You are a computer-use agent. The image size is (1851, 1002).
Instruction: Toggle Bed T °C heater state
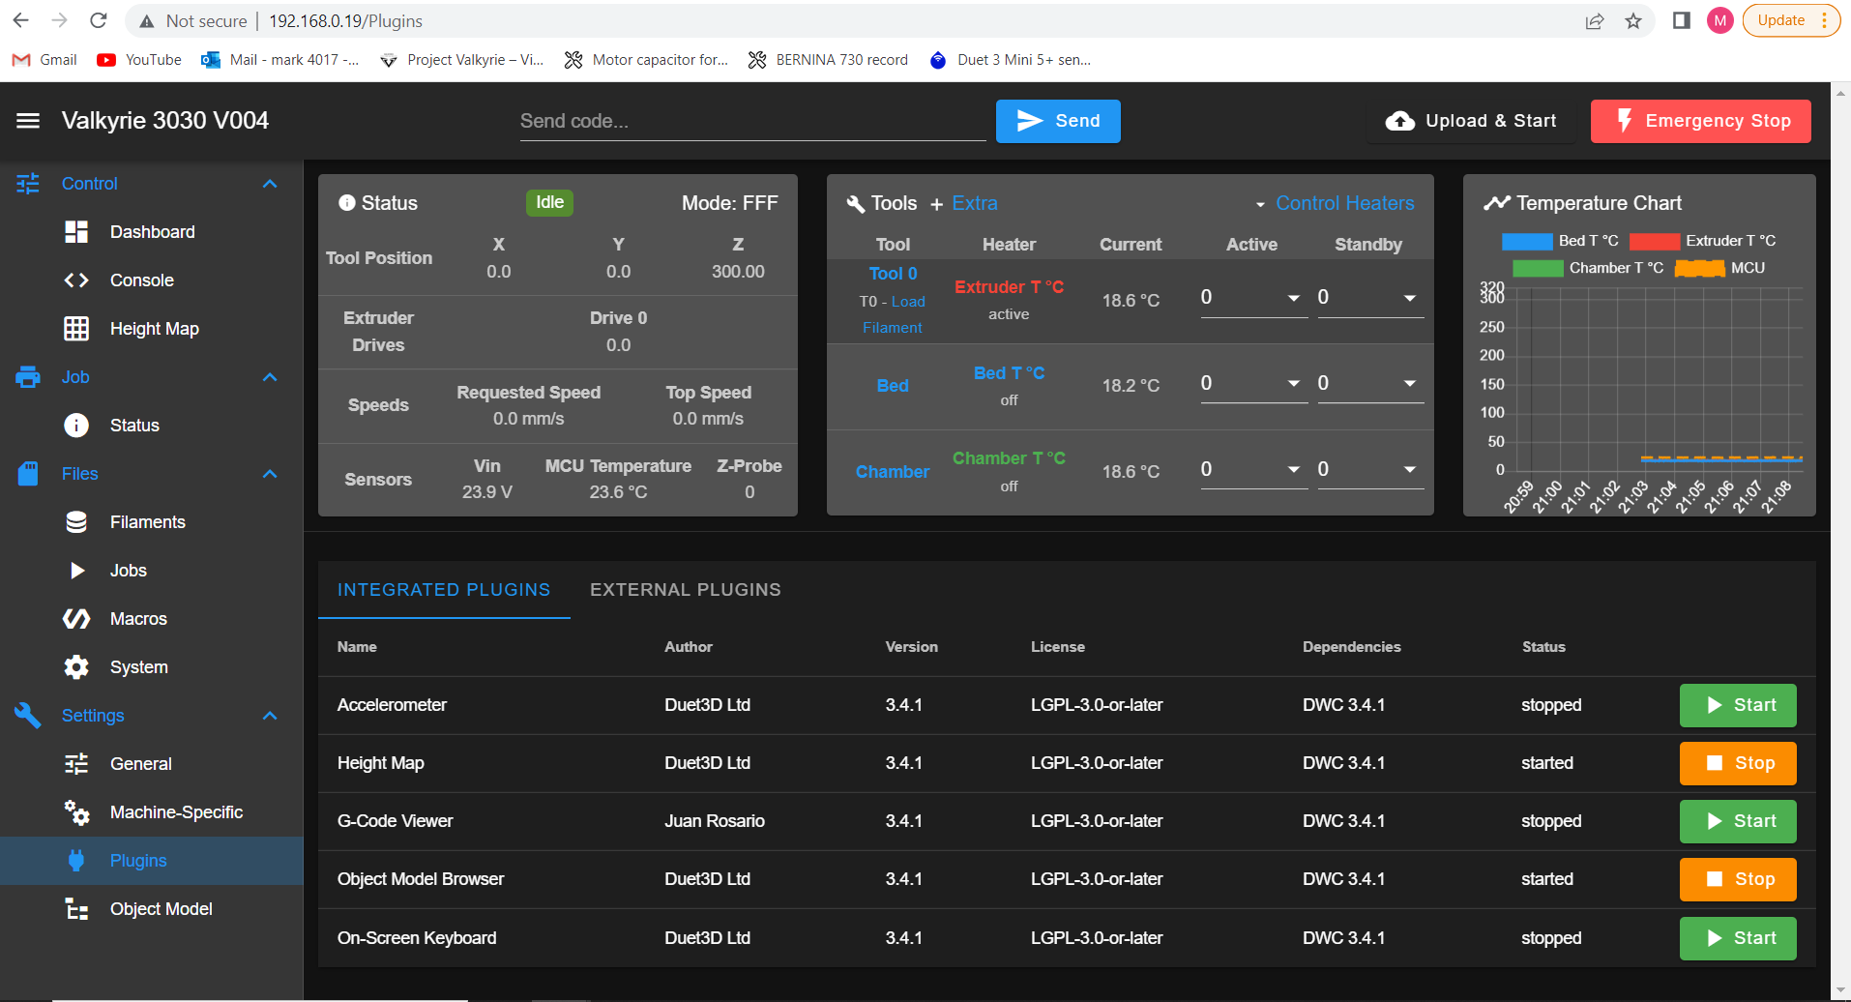1009,373
